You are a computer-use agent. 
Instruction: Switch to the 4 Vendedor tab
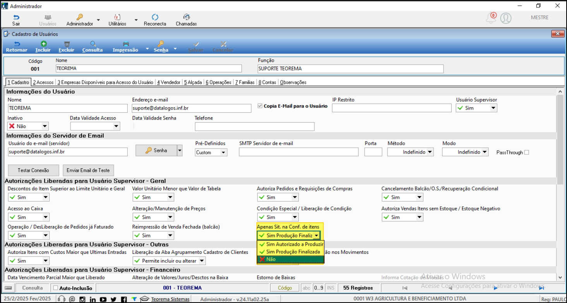pyautogui.click(x=169, y=82)
